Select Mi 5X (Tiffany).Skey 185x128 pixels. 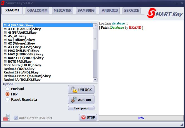(48, 40)
